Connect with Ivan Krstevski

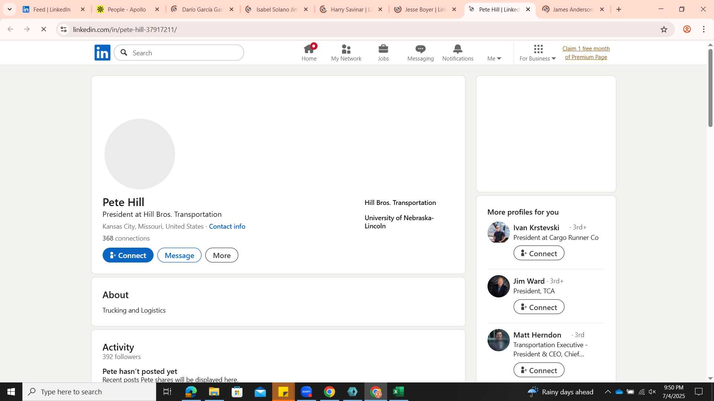539,253
